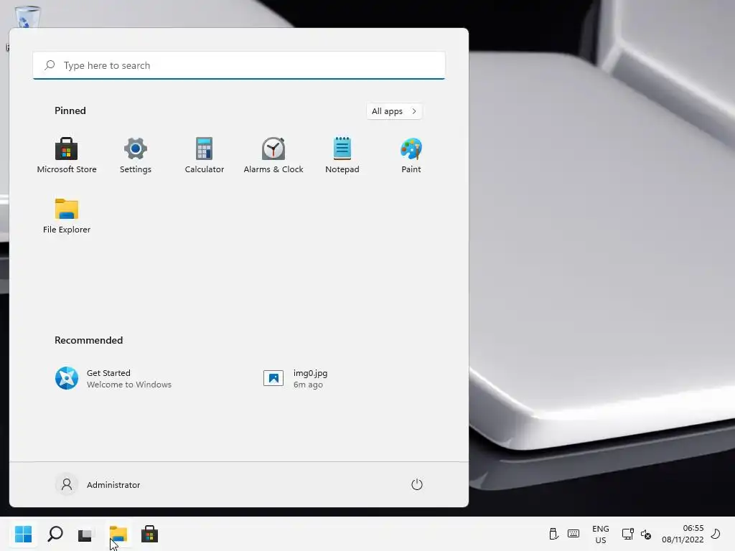Launch Calculator from pinned apps
The height and width of the screenshot is (551, 735).
[205, 156]
